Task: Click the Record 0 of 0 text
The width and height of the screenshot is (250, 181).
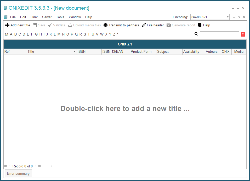Action: click(22, 166)
